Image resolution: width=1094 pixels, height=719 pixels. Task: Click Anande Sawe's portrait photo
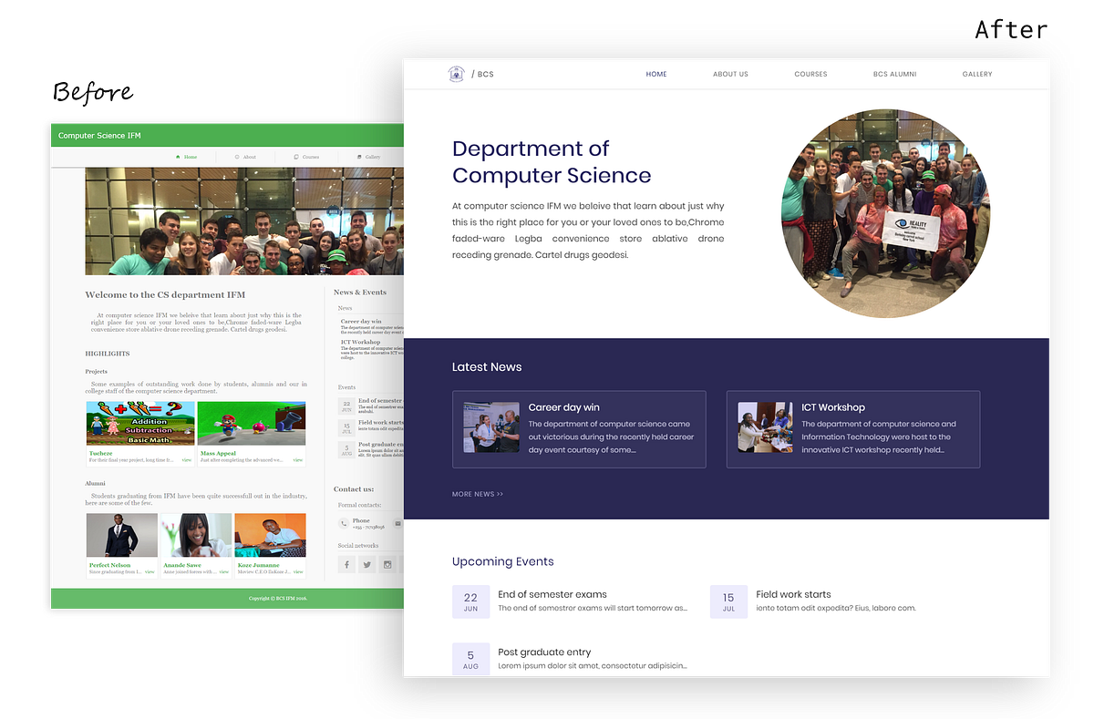196,536
